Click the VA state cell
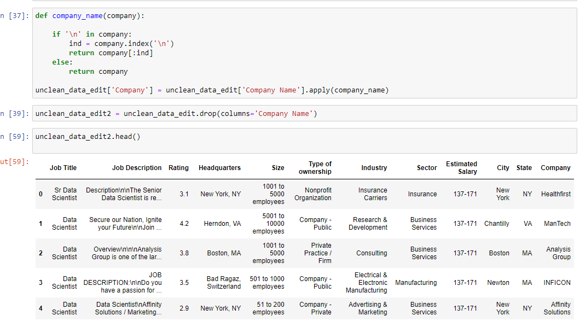This screenshot has width=580, height=321. coord(528,223)
